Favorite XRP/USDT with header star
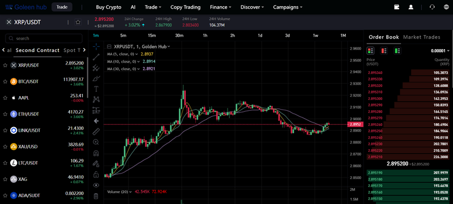 coord(78,22)
